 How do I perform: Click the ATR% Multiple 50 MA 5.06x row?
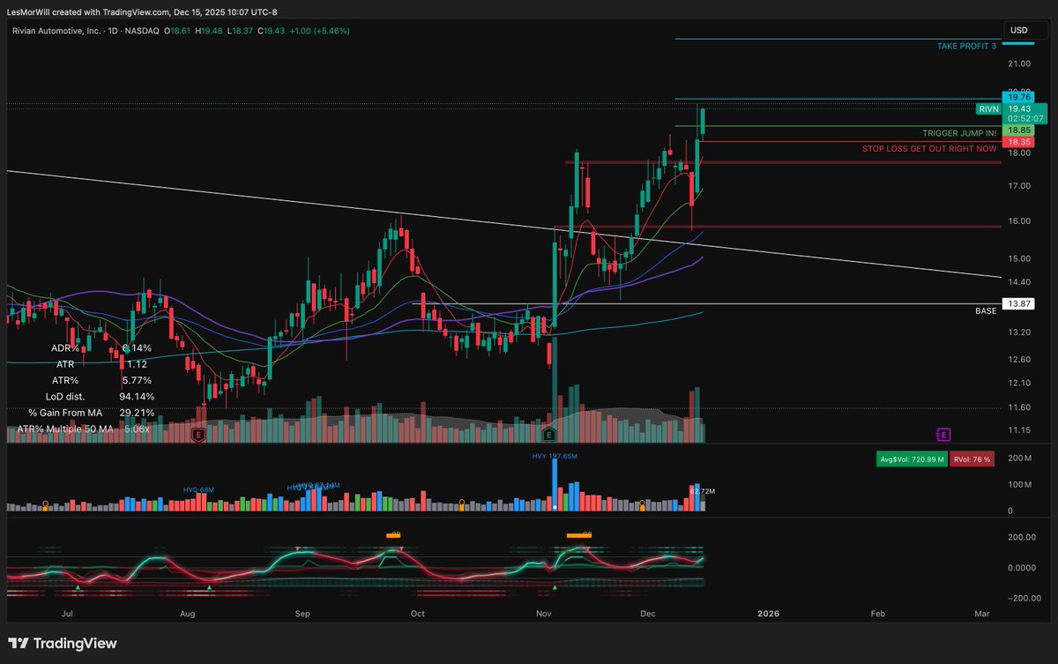point(83,429)
